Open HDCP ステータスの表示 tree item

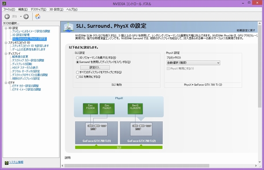point(25,68)
